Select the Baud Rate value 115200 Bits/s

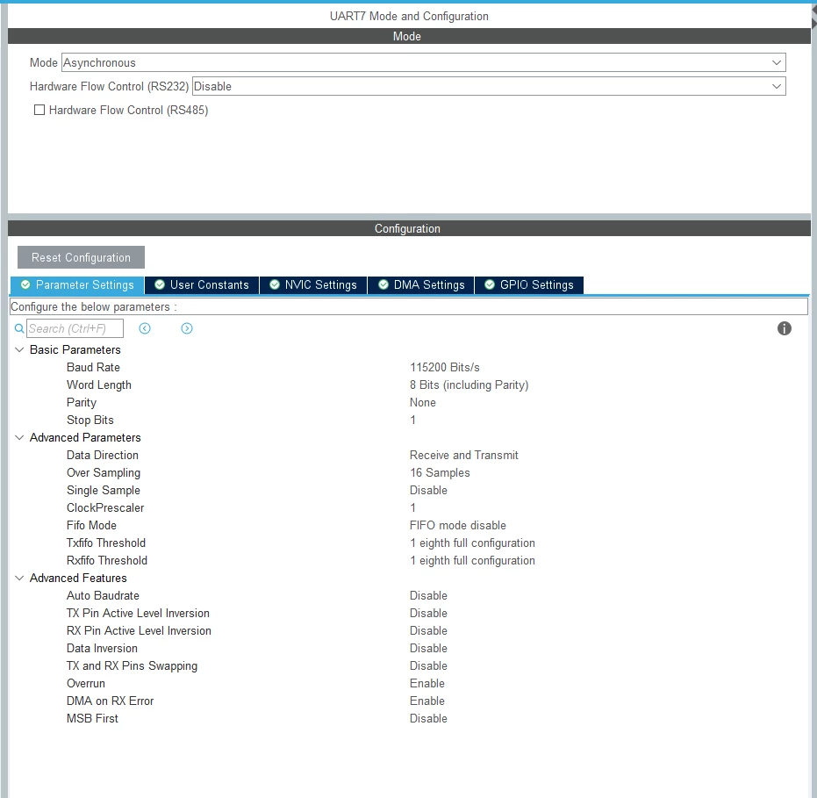pyautogui.click(x=444, y=368)
